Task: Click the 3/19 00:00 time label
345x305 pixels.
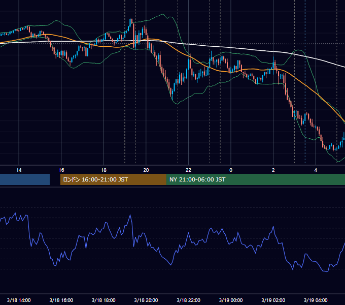Action: point(231,300)
